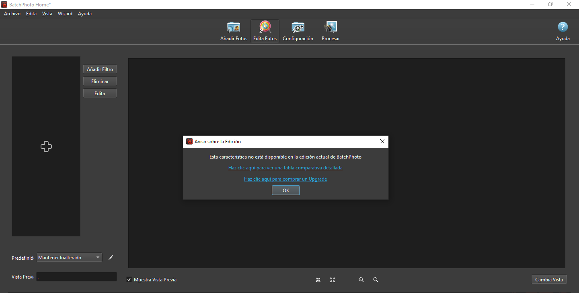Open the detailed comparison table link
Viewport: 579px width, 293px height.
285,168
